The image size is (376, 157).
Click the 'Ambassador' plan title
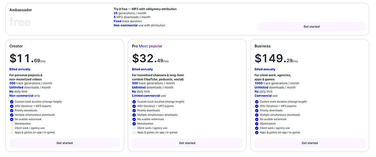(x=21, y=10)
